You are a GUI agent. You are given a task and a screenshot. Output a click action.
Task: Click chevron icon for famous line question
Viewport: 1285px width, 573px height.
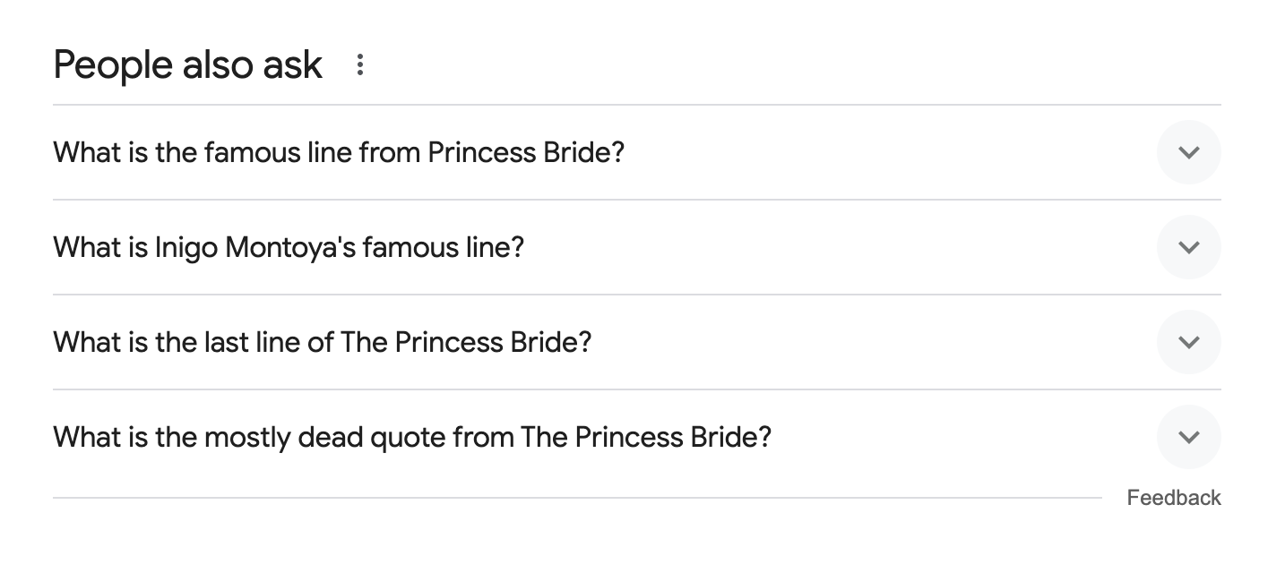1188,152
